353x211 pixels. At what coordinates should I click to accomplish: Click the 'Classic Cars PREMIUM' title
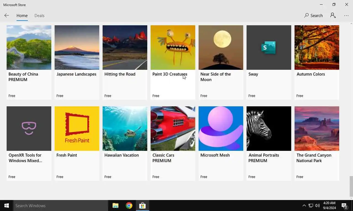click(163, 158)
